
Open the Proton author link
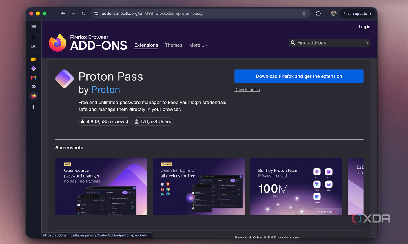(105, 90)
